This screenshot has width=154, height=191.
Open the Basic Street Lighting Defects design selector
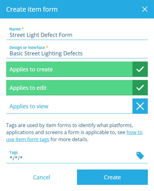click(77, 53)
